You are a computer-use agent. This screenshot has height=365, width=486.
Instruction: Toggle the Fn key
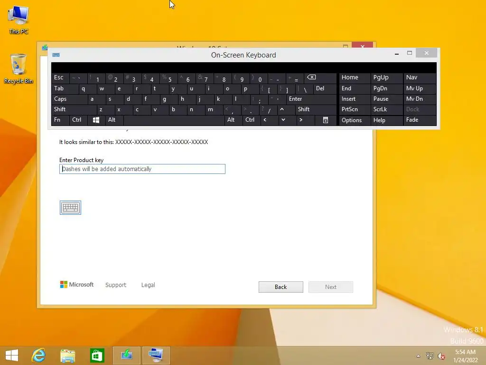click(x=60, y=120)
